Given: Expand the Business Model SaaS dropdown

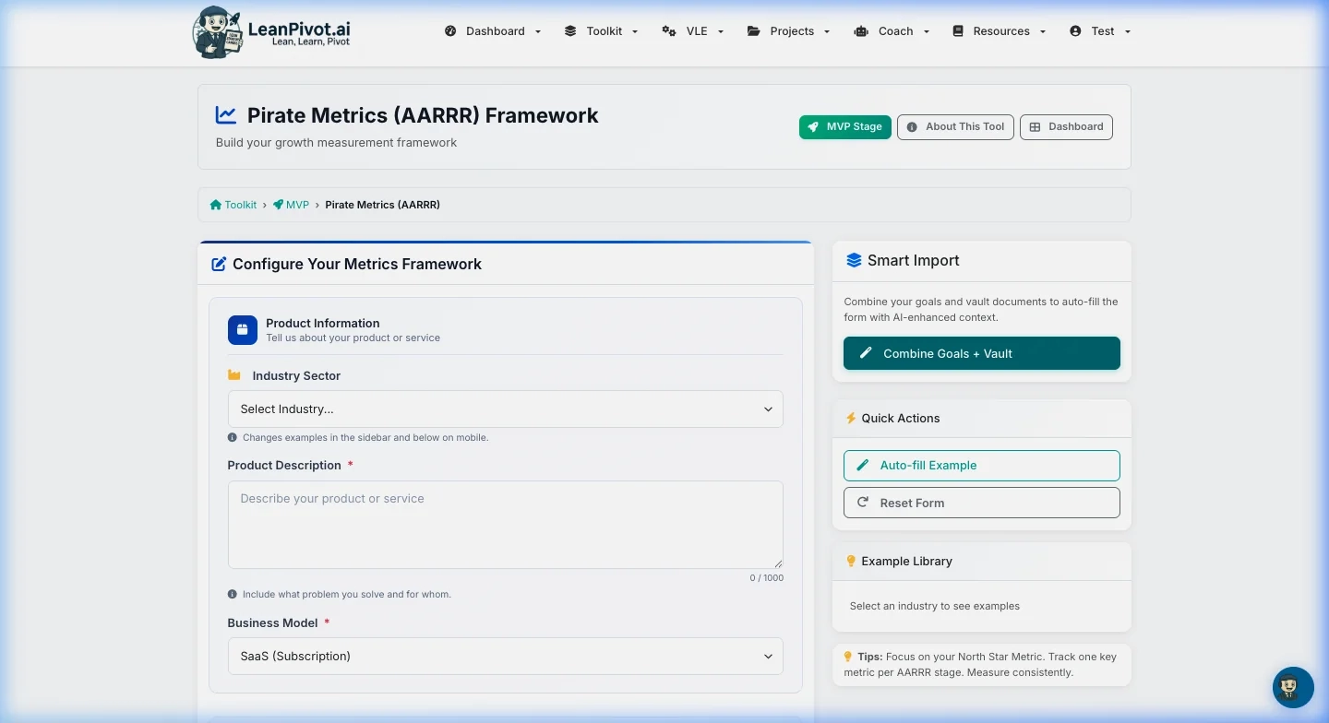Looking at the screenshot, I should click(505, 657).
